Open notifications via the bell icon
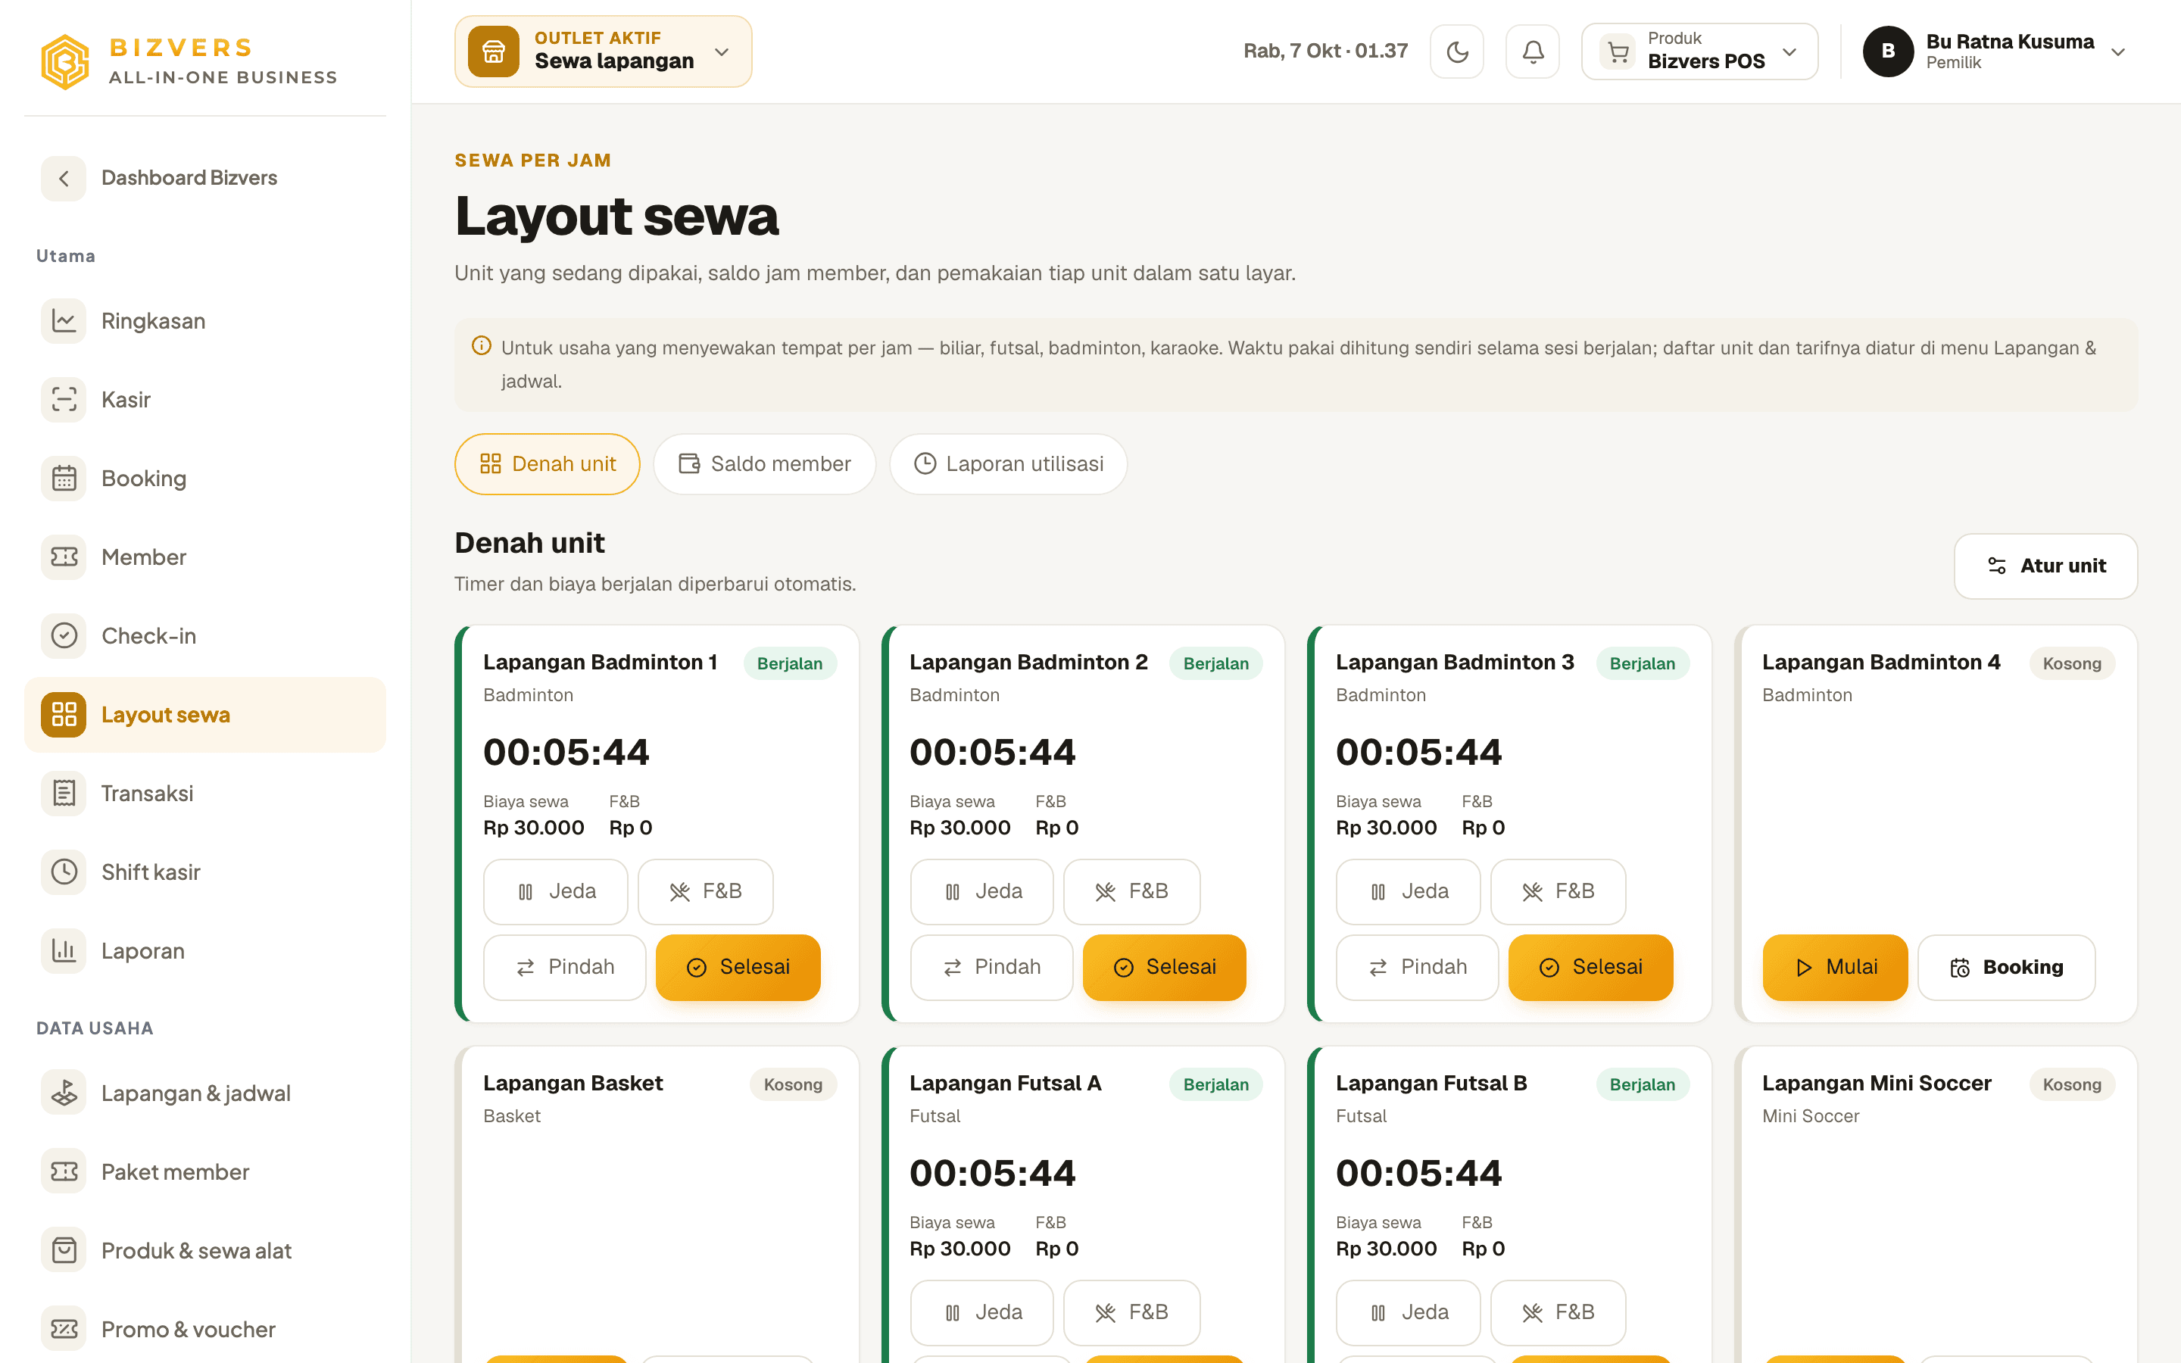 coord(1532,51)
